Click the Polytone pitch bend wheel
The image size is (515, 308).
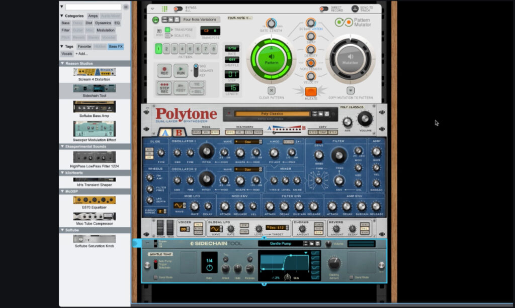(160, 227)
